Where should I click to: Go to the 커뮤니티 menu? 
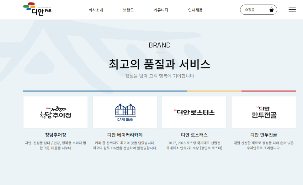pos(161,10)
